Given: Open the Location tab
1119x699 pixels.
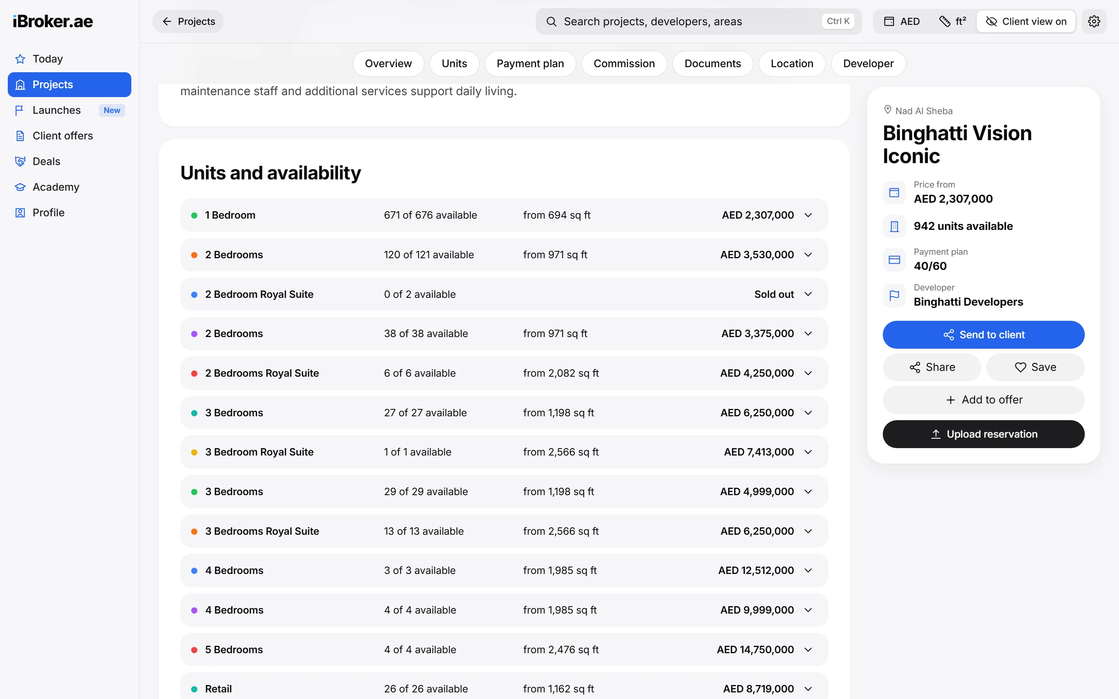Looking at the screenshot, I should 791,63.
